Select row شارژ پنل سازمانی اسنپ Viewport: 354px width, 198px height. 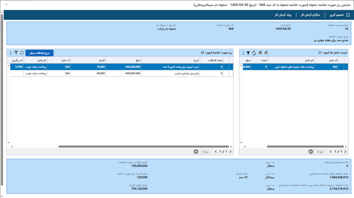click(121, 73)
